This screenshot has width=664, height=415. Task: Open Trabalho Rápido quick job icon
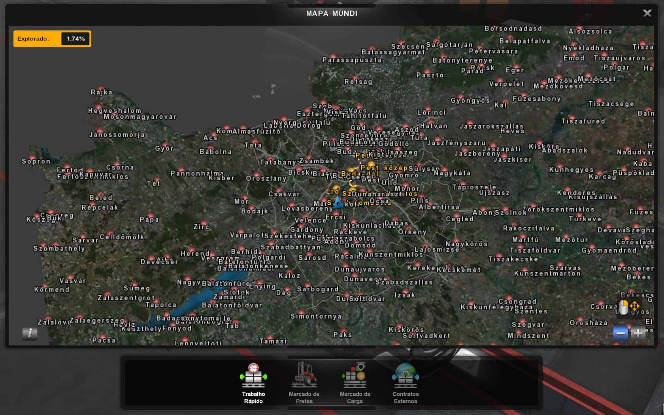[x=253, y=381]
